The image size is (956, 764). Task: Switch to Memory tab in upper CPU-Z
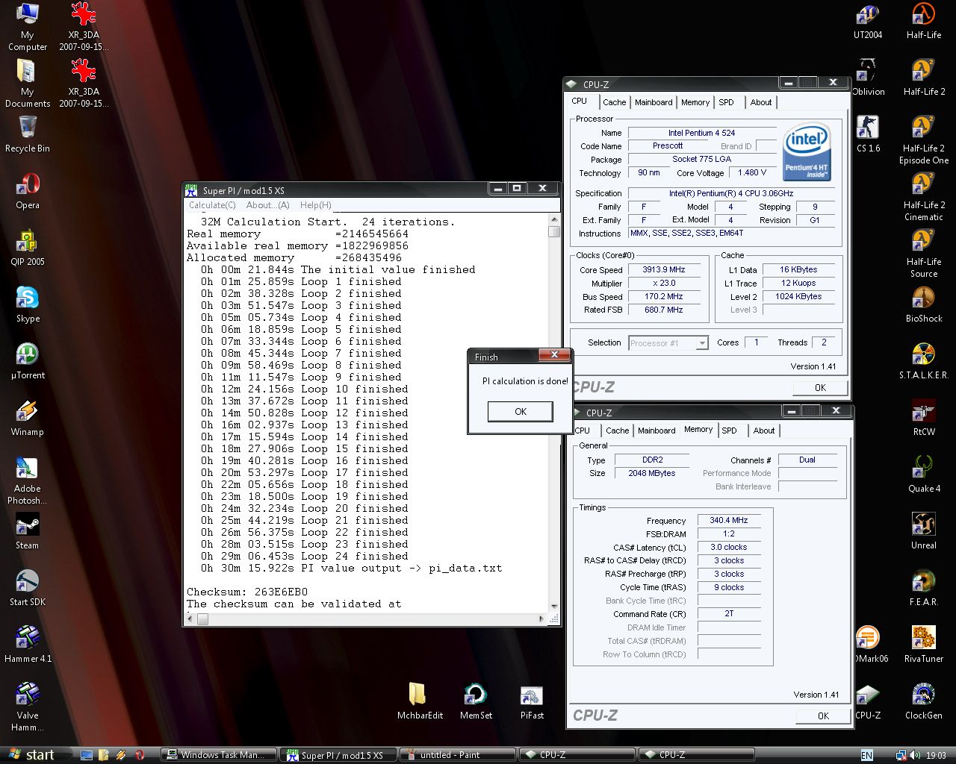pyautogui.click(x=695, y=102)
